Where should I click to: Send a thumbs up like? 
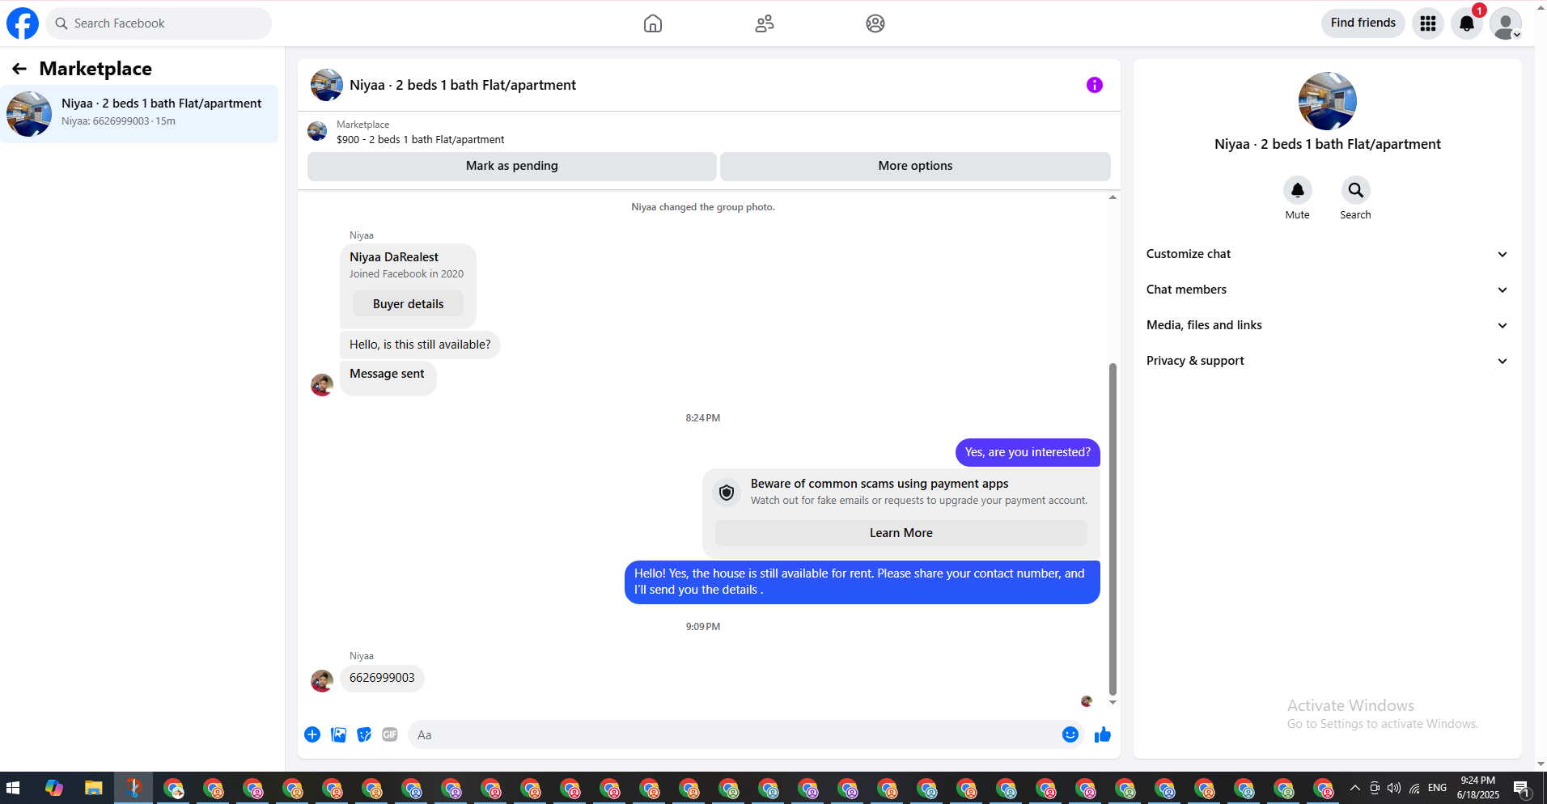coord(1103,734)
